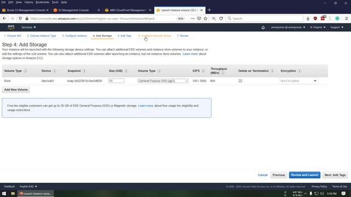Open Learn more about free usage tier
The height and width of the screenshot is (197, 351).
(146, 106)
